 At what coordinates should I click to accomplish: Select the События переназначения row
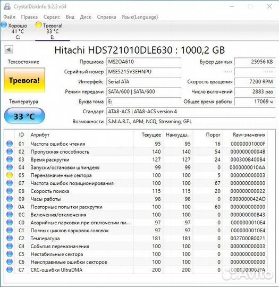pos(136,246)
